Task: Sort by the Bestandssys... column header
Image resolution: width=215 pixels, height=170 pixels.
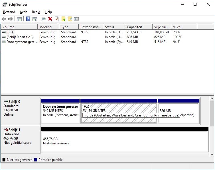Action: [x=91, y=27]
